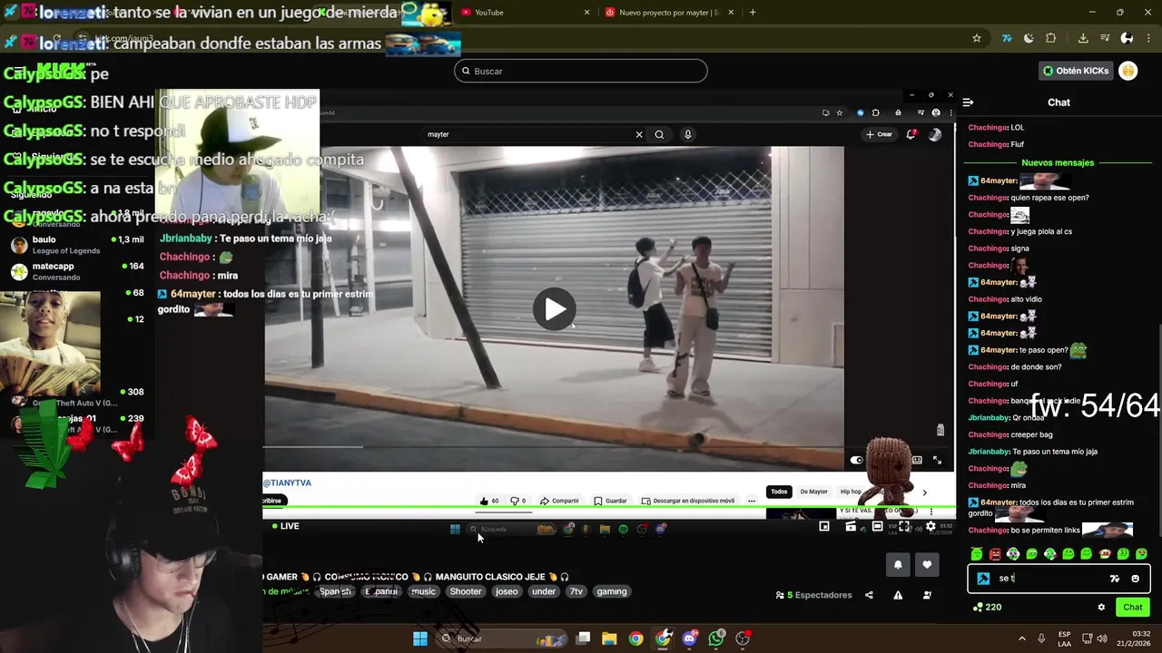Open the 7TV extension icon in Chrome toolbar
This screenshot has width=1162, height=653.
(x=1007, y=38)
